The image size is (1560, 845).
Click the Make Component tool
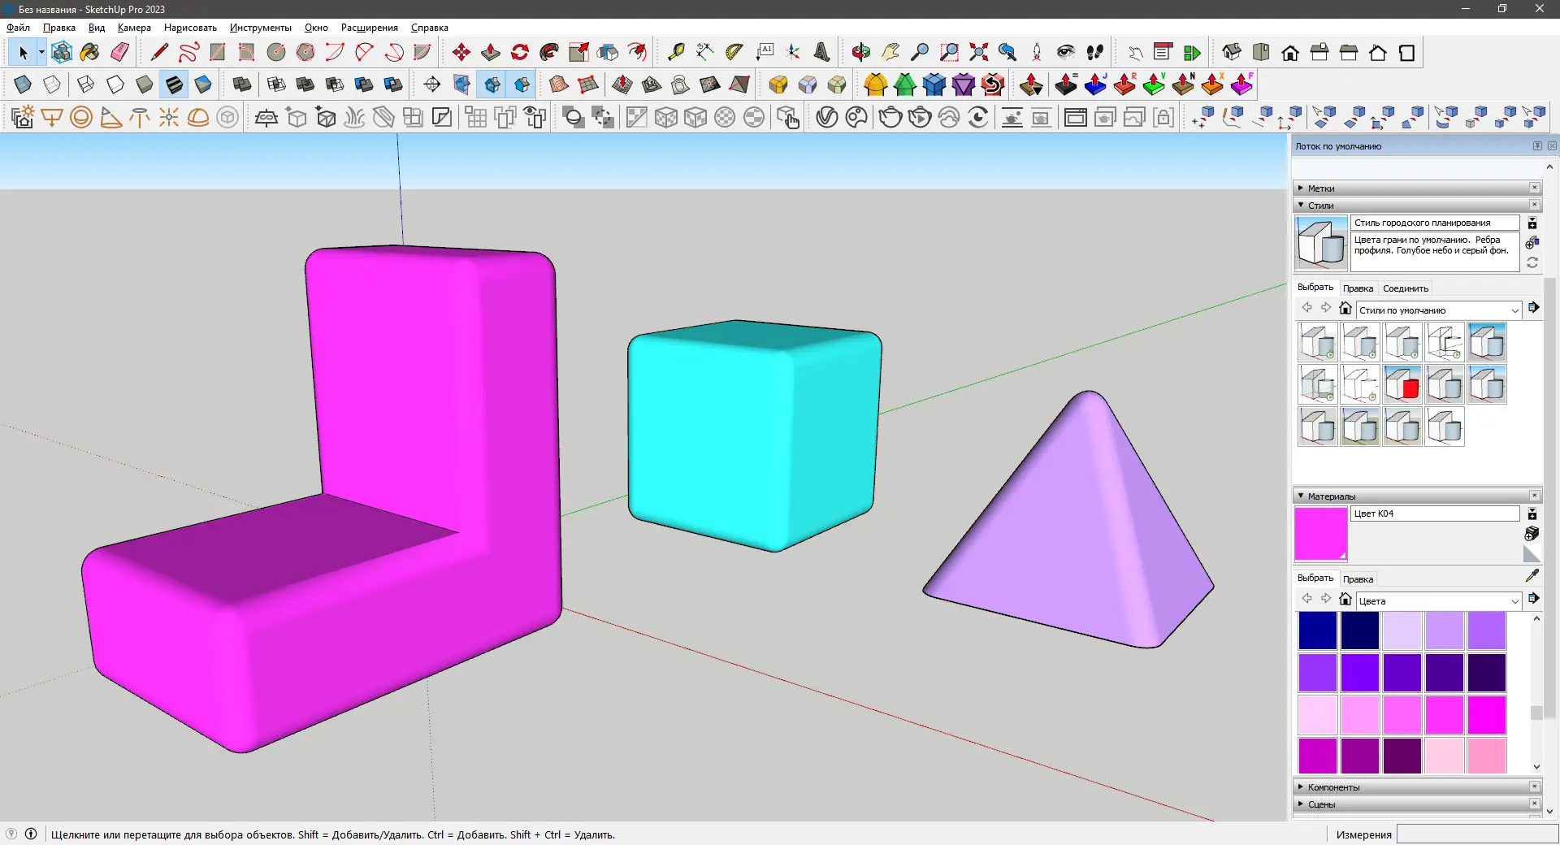61,53
